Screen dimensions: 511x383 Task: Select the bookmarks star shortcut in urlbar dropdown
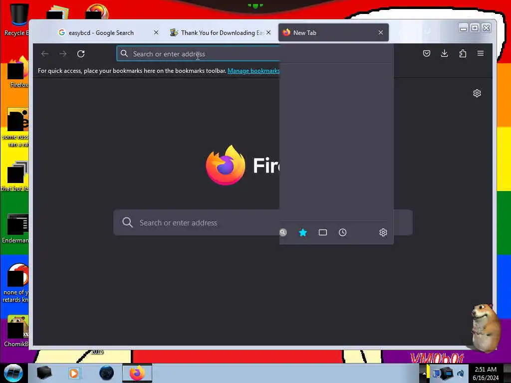click(x=303, y=232)
